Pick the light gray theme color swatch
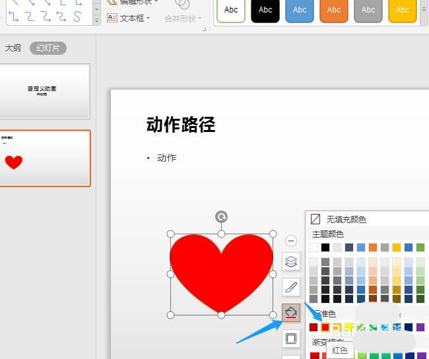The image size is (429, 359). click(x=337, y=247)
